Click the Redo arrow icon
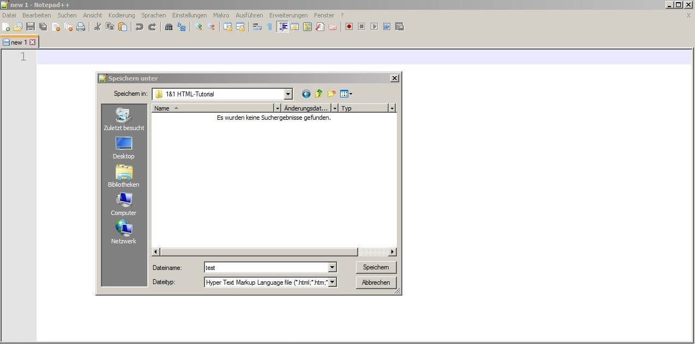The image size is (695, 344). 152,27
